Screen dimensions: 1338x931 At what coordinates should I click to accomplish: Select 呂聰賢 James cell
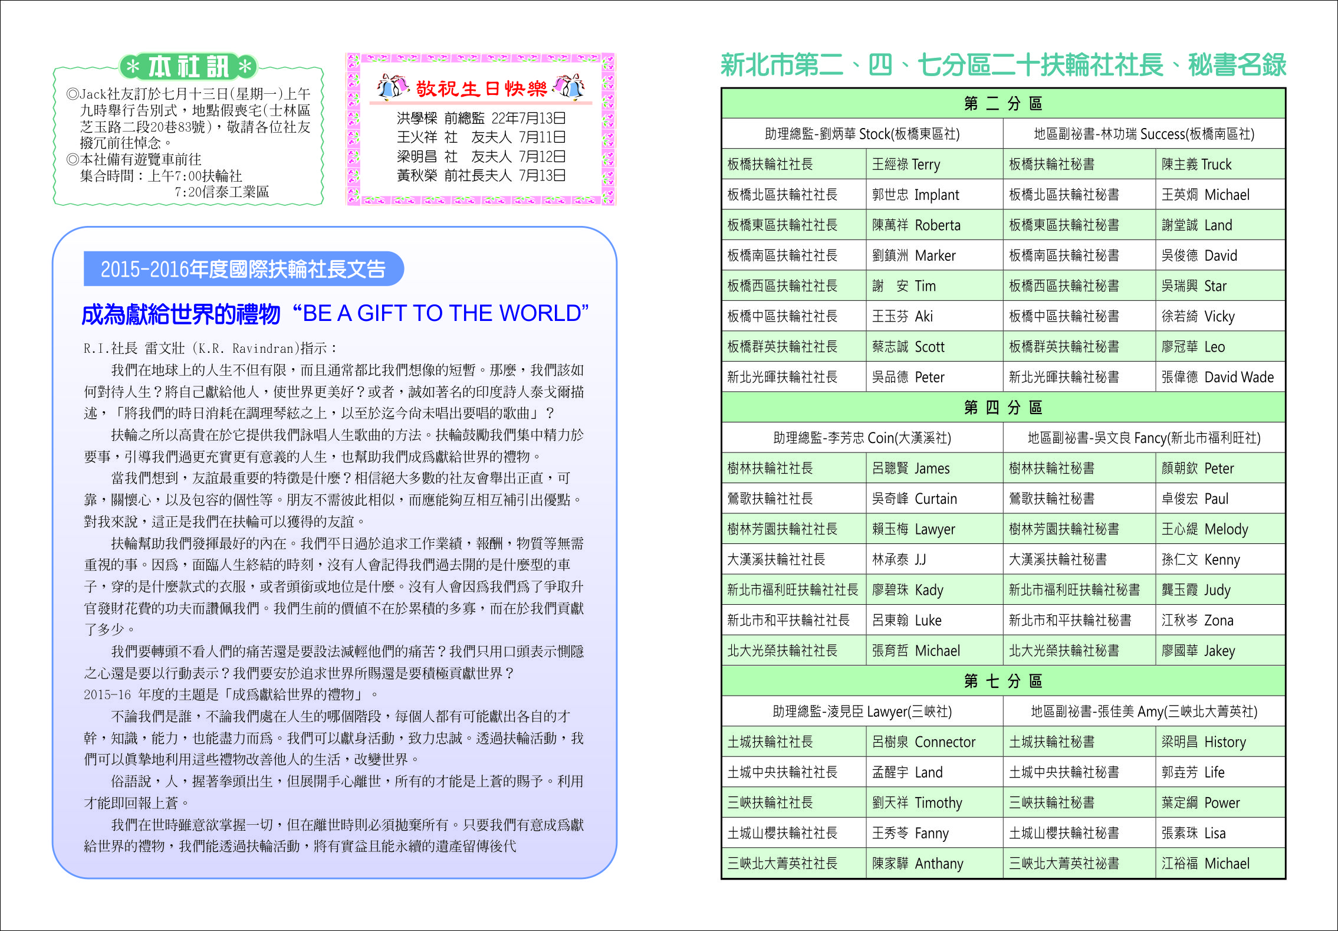pos(934,468)
